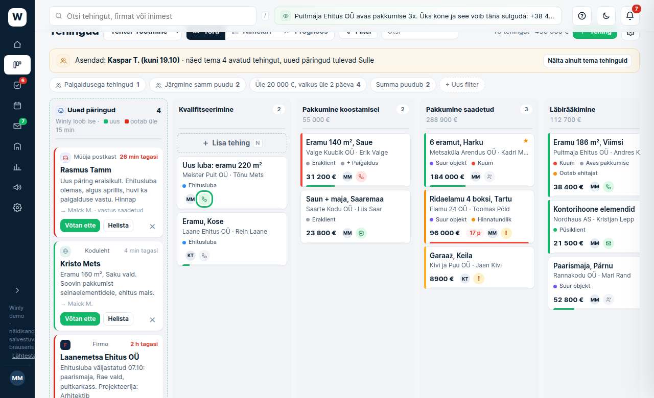Click the KT avatar on Garaaž, Keila card

click(x=465, y=279)
